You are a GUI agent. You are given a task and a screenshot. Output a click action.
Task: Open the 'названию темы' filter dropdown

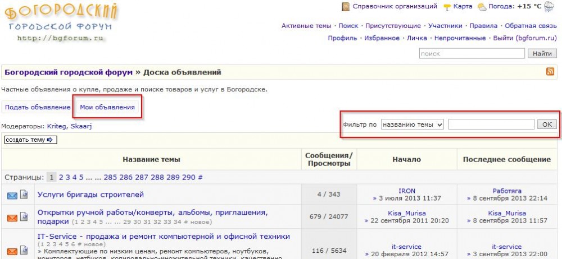click(412, 124)
